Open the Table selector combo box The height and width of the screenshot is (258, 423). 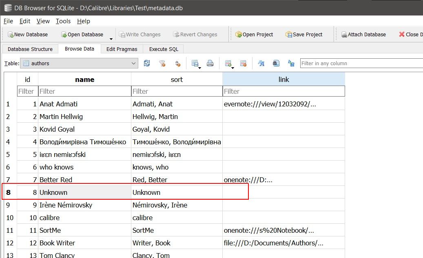point(79,63)
